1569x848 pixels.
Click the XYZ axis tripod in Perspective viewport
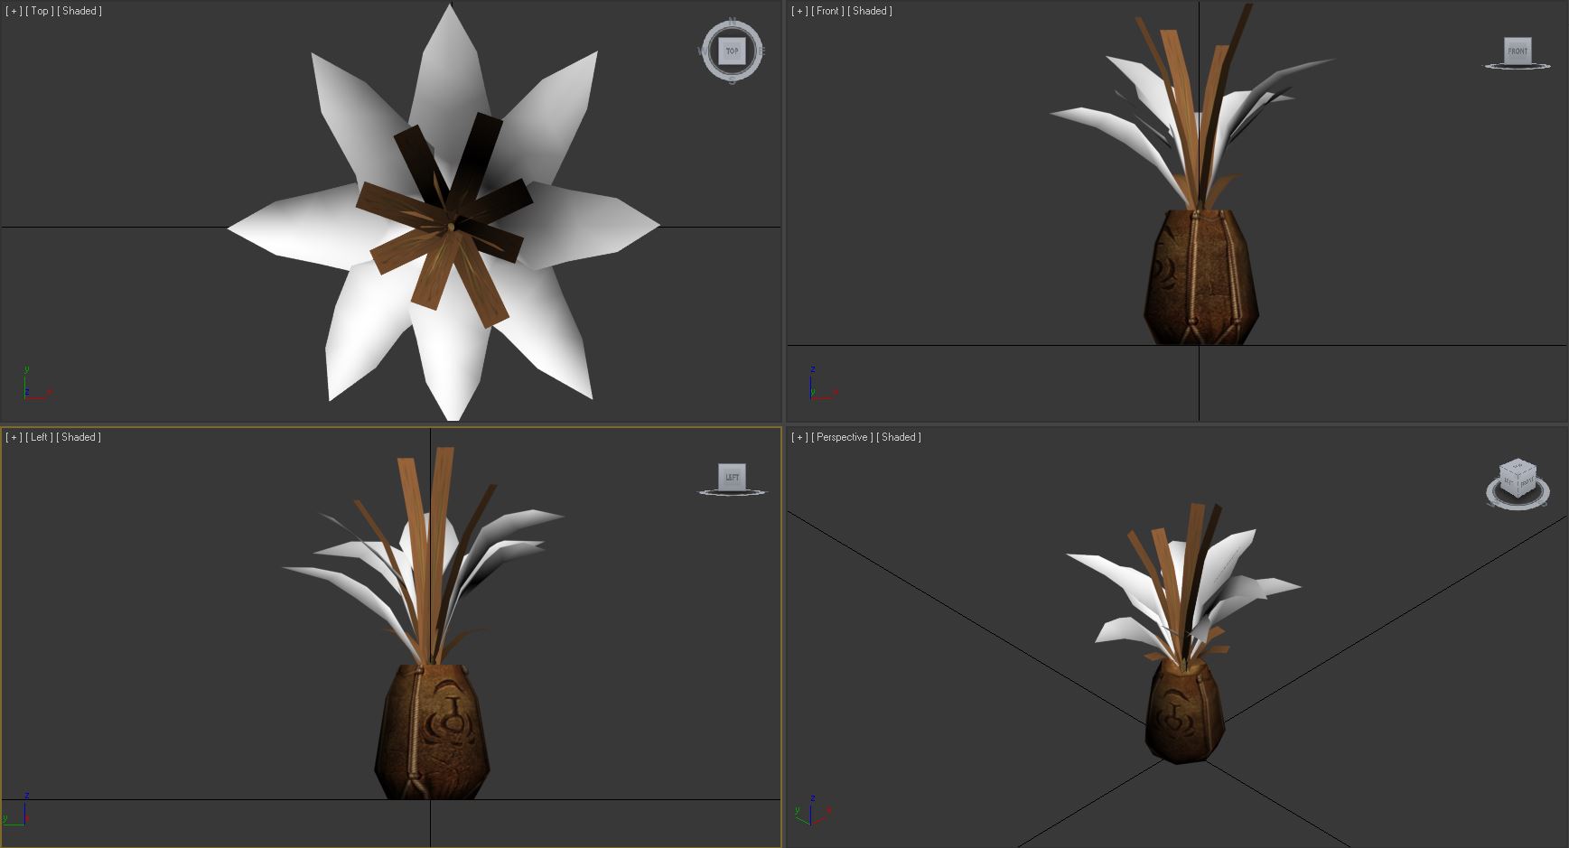pos(812,810)
